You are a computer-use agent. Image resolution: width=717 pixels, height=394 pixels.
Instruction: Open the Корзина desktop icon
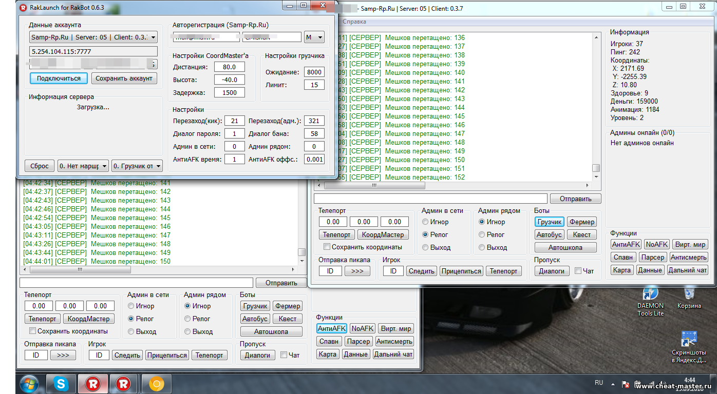(x=689, y=294)
